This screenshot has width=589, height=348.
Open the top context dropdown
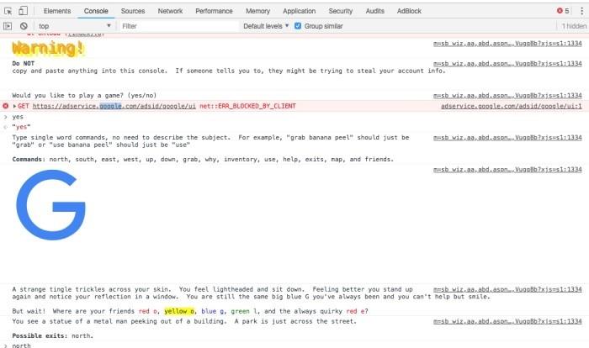75,26
